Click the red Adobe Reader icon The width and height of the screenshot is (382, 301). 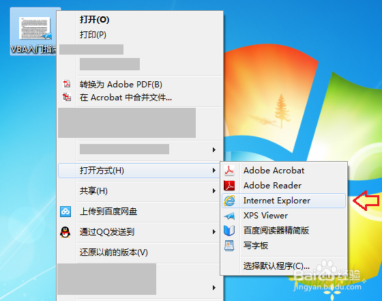point(229,186)
